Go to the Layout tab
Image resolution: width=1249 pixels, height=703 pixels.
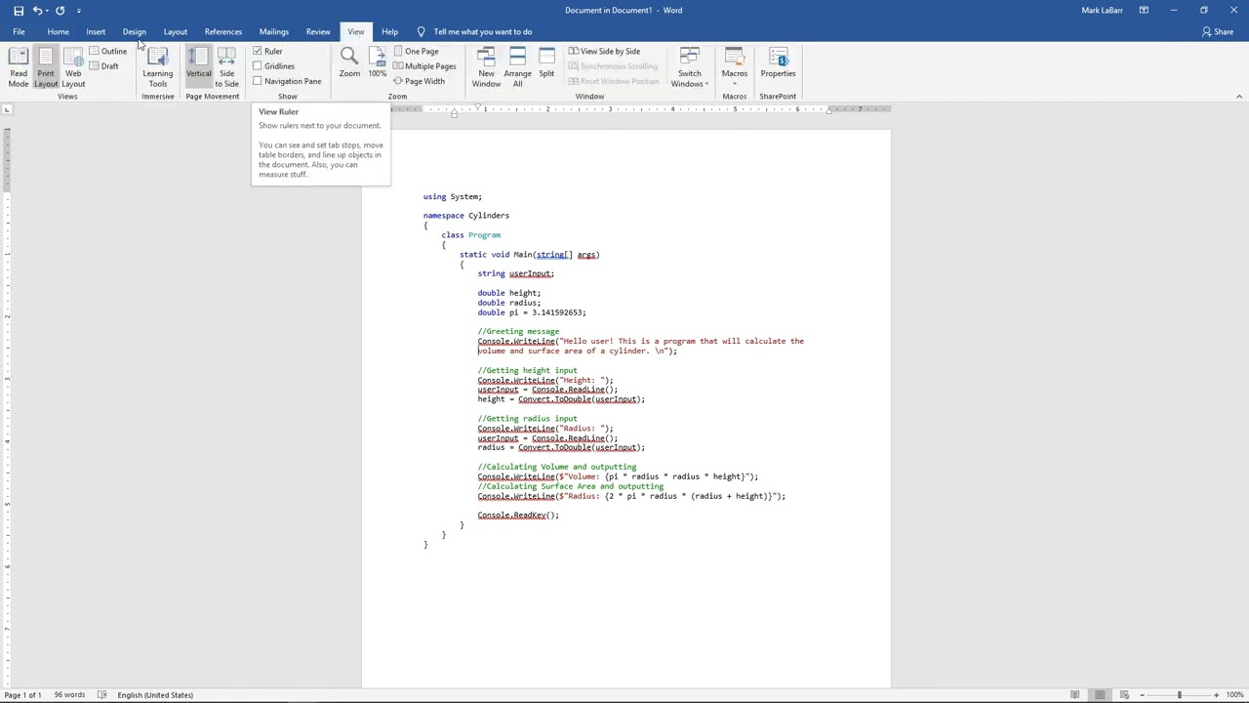(176, 31)
